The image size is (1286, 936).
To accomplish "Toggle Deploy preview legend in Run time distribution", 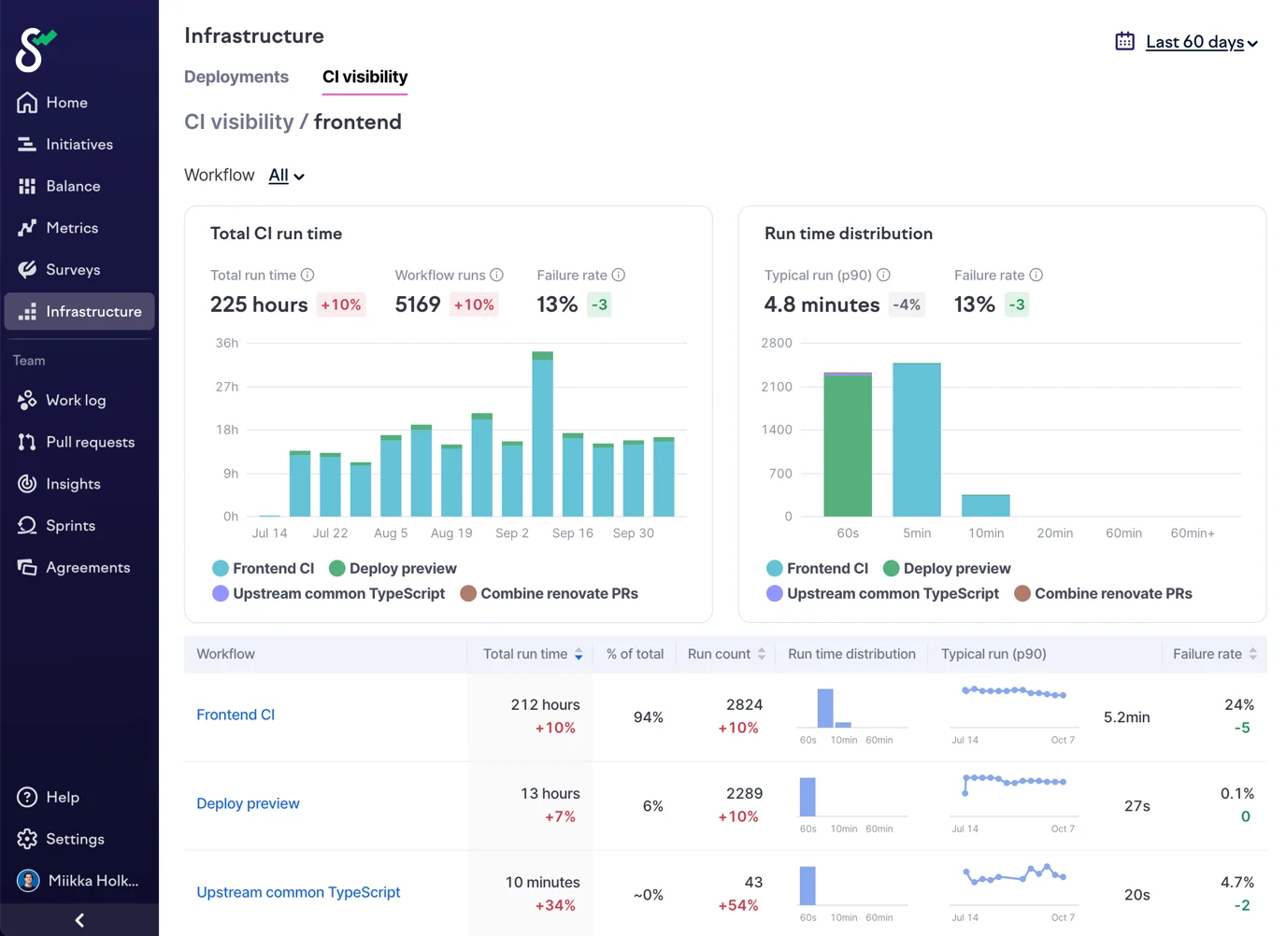I will coord(947,568).
